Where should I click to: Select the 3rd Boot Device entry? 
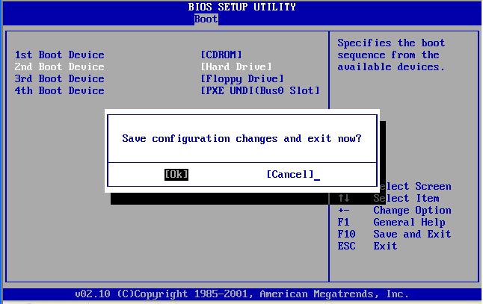(60, 78)
